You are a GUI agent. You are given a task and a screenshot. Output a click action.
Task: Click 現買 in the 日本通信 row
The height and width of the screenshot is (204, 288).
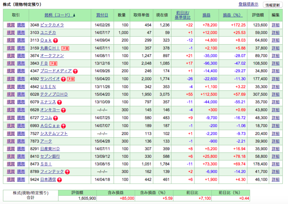11,180
